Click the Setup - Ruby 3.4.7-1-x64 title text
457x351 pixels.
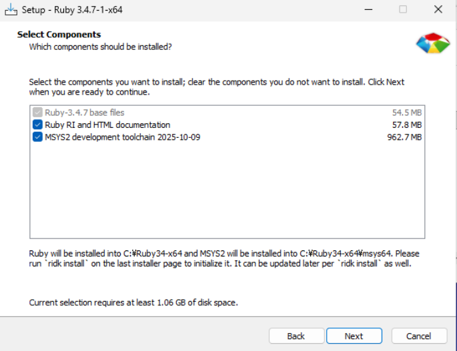72,10
